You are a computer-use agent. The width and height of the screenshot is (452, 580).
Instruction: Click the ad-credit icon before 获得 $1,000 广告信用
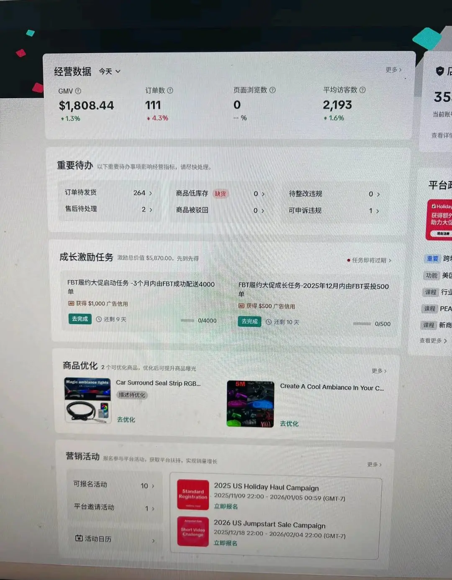coord(71,303)
